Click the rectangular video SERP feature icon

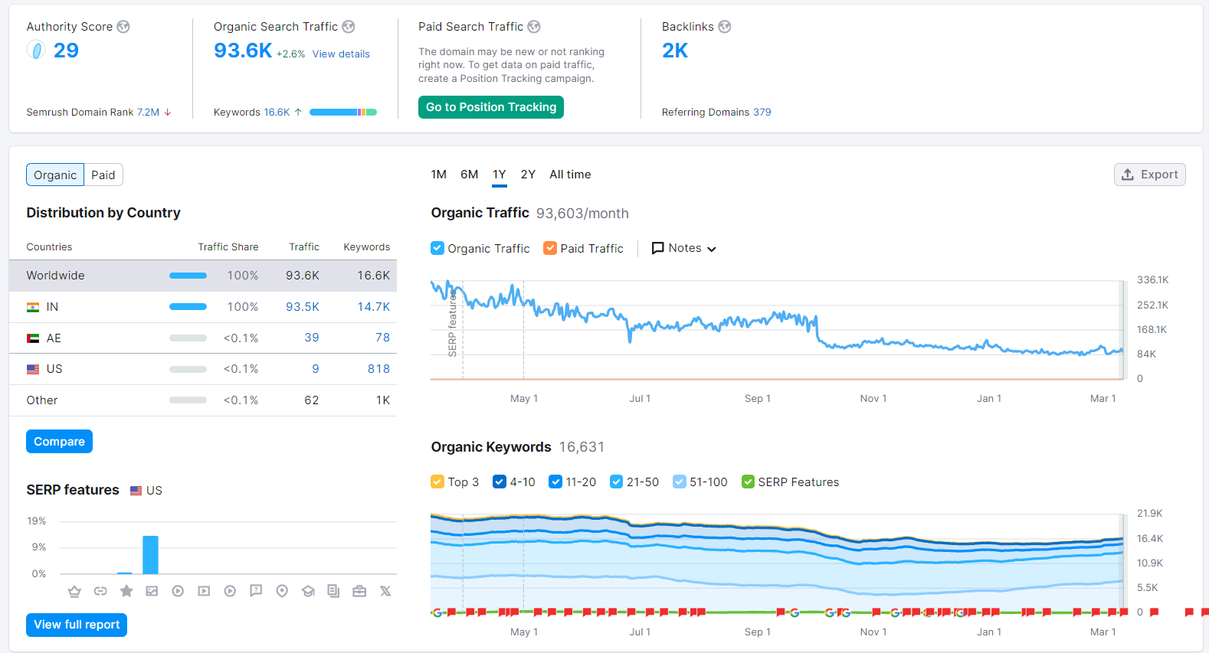point(204,591)
